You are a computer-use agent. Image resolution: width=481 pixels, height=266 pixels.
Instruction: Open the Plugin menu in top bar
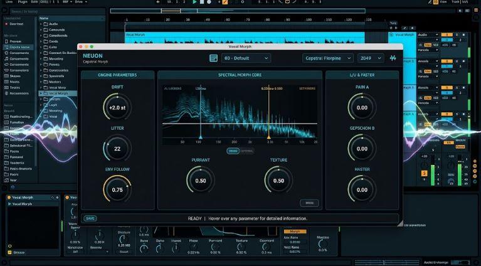coord(23,2)
